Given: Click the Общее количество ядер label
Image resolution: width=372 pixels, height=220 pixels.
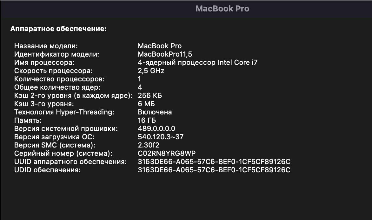Looking at the screenshot, I should tap(57, 87).
